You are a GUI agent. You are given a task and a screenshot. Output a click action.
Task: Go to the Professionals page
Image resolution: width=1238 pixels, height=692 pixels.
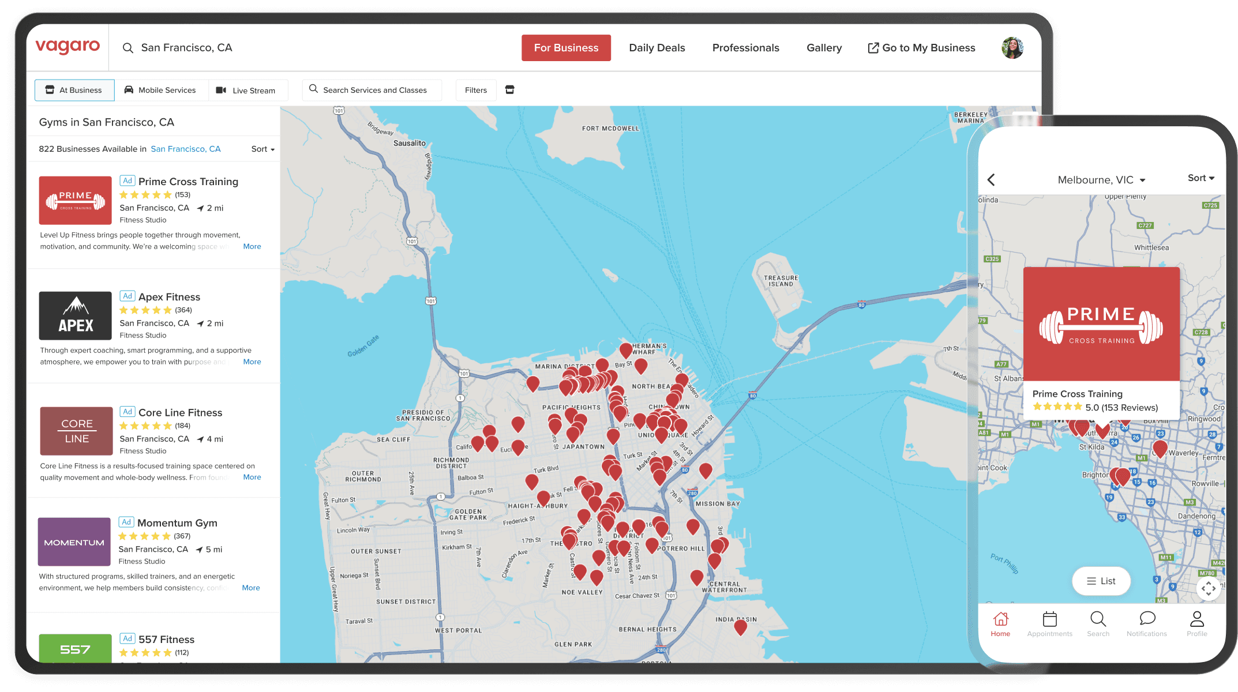point(745,48)
